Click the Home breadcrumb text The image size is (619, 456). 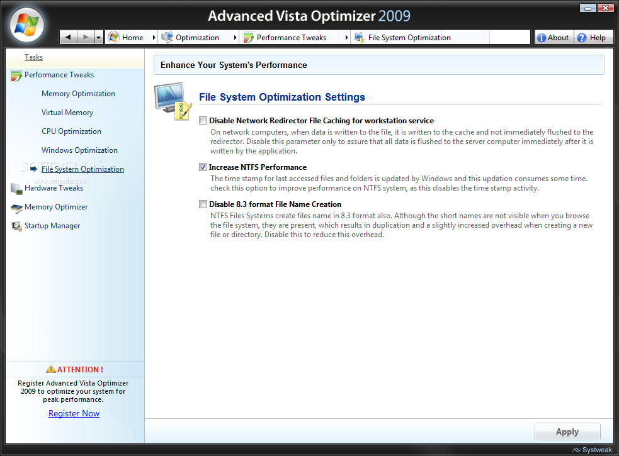click(x=133, y=38)
